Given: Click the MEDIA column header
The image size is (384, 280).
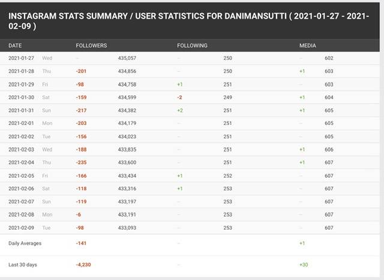Looking at the screenshot, I should click(308, 45).
